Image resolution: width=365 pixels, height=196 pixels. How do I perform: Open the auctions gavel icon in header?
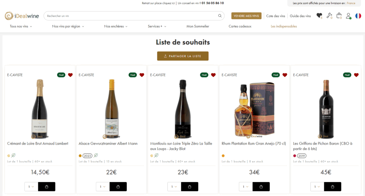[x=329, y=16]
